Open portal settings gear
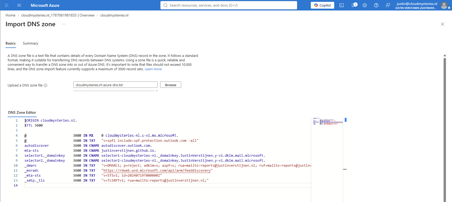The width and height of the screenshot is (452, 202). click(x=365, y=5)
